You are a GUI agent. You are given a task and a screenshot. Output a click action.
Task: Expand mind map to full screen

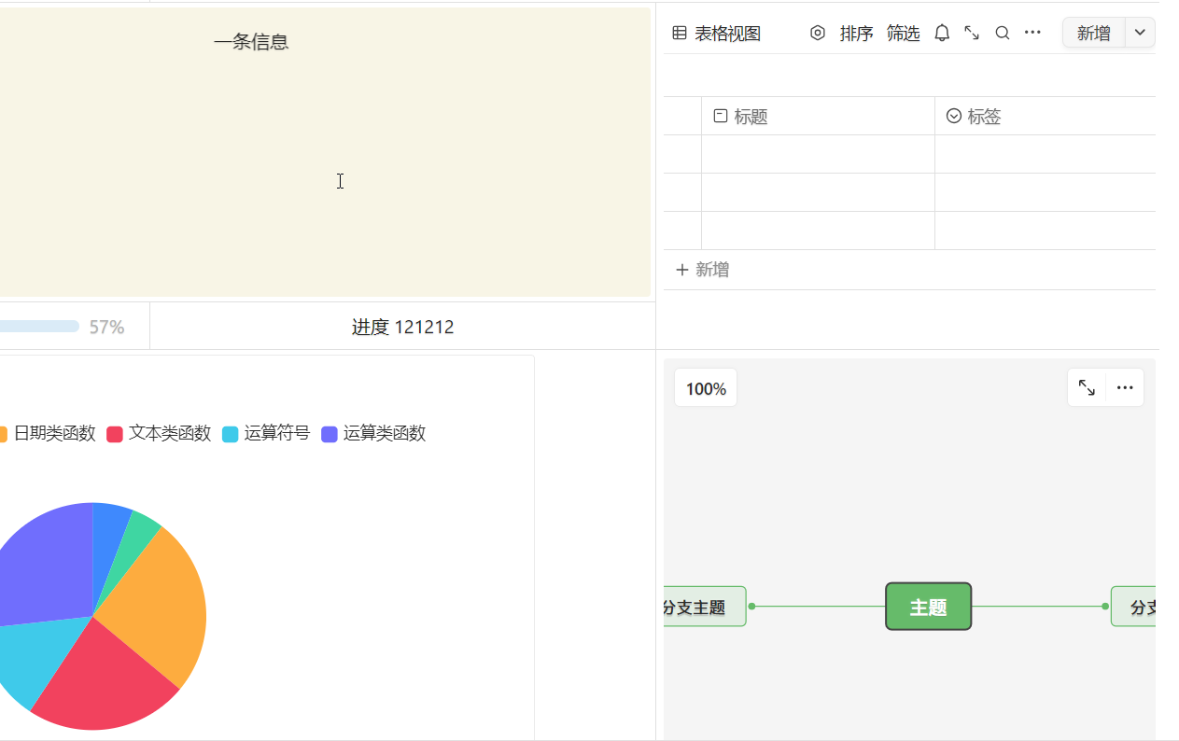(1087, 387)
